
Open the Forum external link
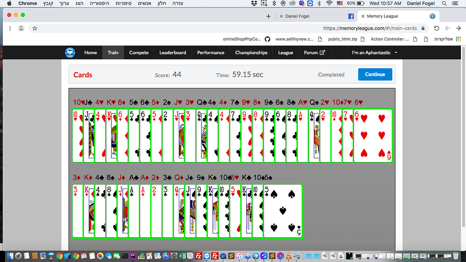pyautogui.click(x=314, y=52)
